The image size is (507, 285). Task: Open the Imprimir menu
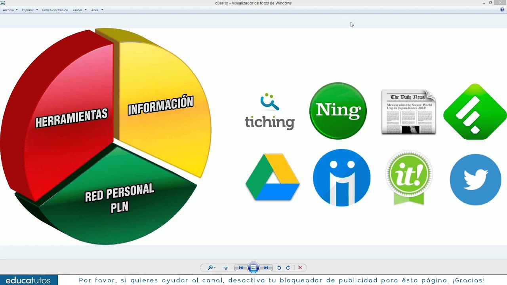[30, 10]
